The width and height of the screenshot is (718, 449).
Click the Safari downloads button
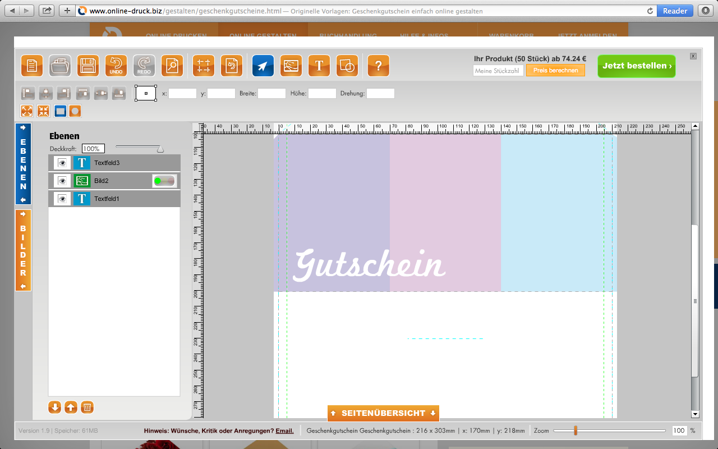tap(706, 11)
